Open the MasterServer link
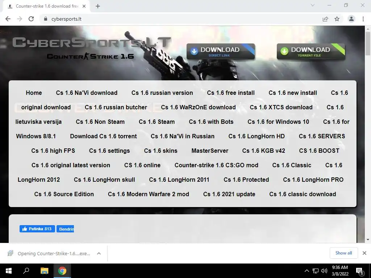This screenshot has height=278, width=371. [x=210, y=151]
